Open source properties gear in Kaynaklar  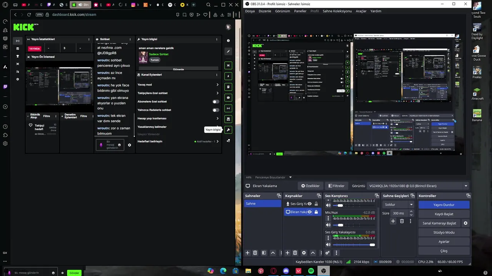(304, 253)
